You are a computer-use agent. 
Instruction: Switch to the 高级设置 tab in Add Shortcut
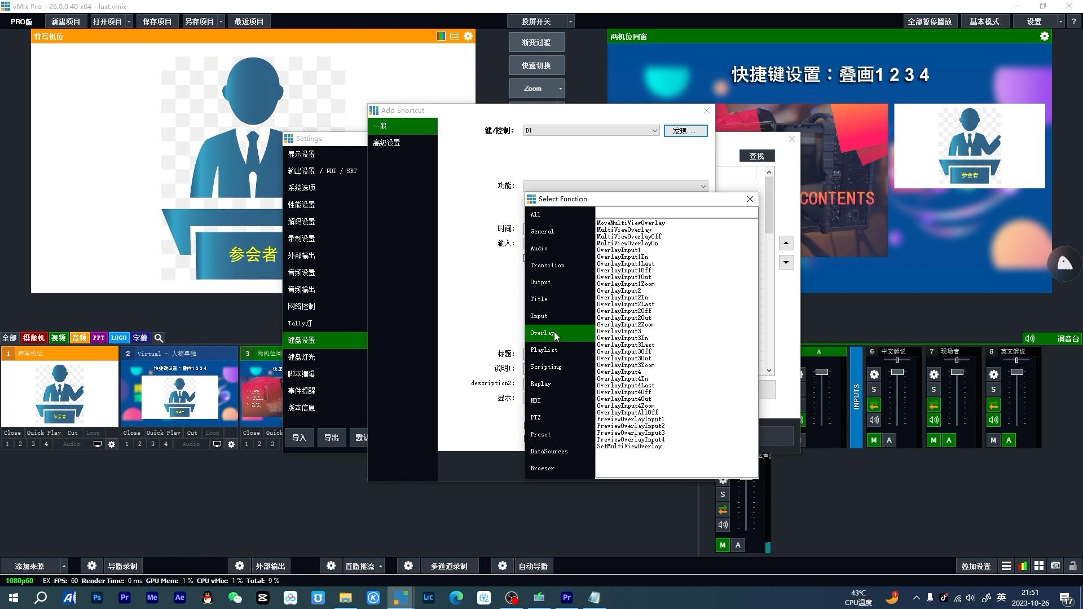pyautogui.click(x=386, y=142)
